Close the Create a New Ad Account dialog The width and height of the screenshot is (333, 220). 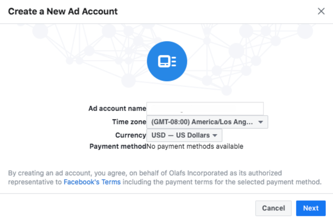[x=321, y=11]
